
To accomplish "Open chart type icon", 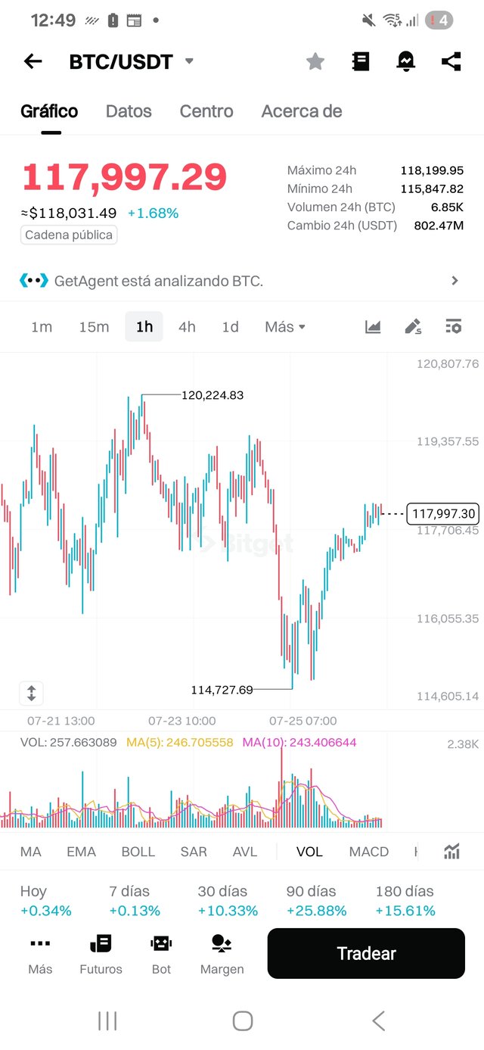I will (x=373, y=327).
